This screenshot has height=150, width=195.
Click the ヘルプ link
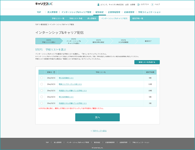click(157, 5)
